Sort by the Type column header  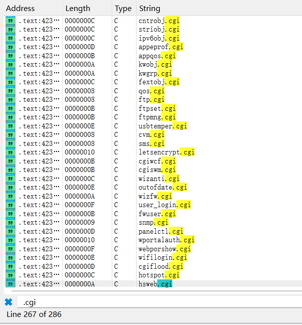[x=123, y=9]
